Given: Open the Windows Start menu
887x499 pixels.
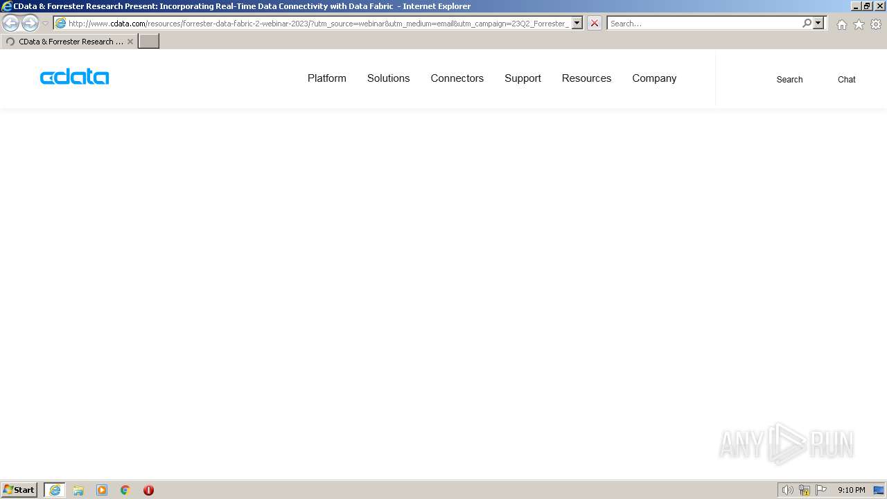Looking at the screenshot, I should point(19,490).
